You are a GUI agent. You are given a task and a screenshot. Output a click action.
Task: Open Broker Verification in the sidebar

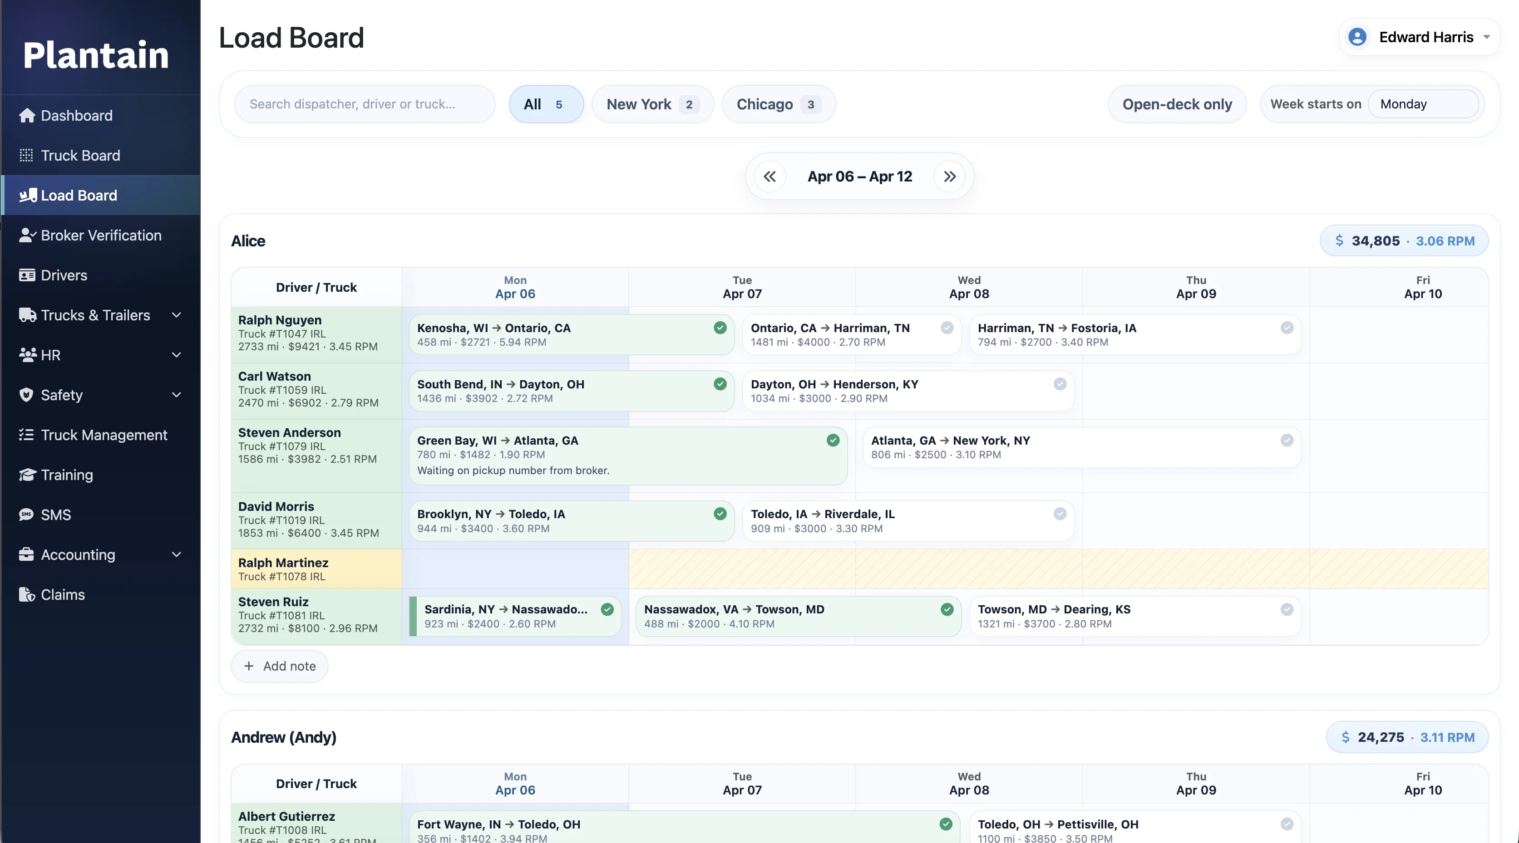click(27, 235)
